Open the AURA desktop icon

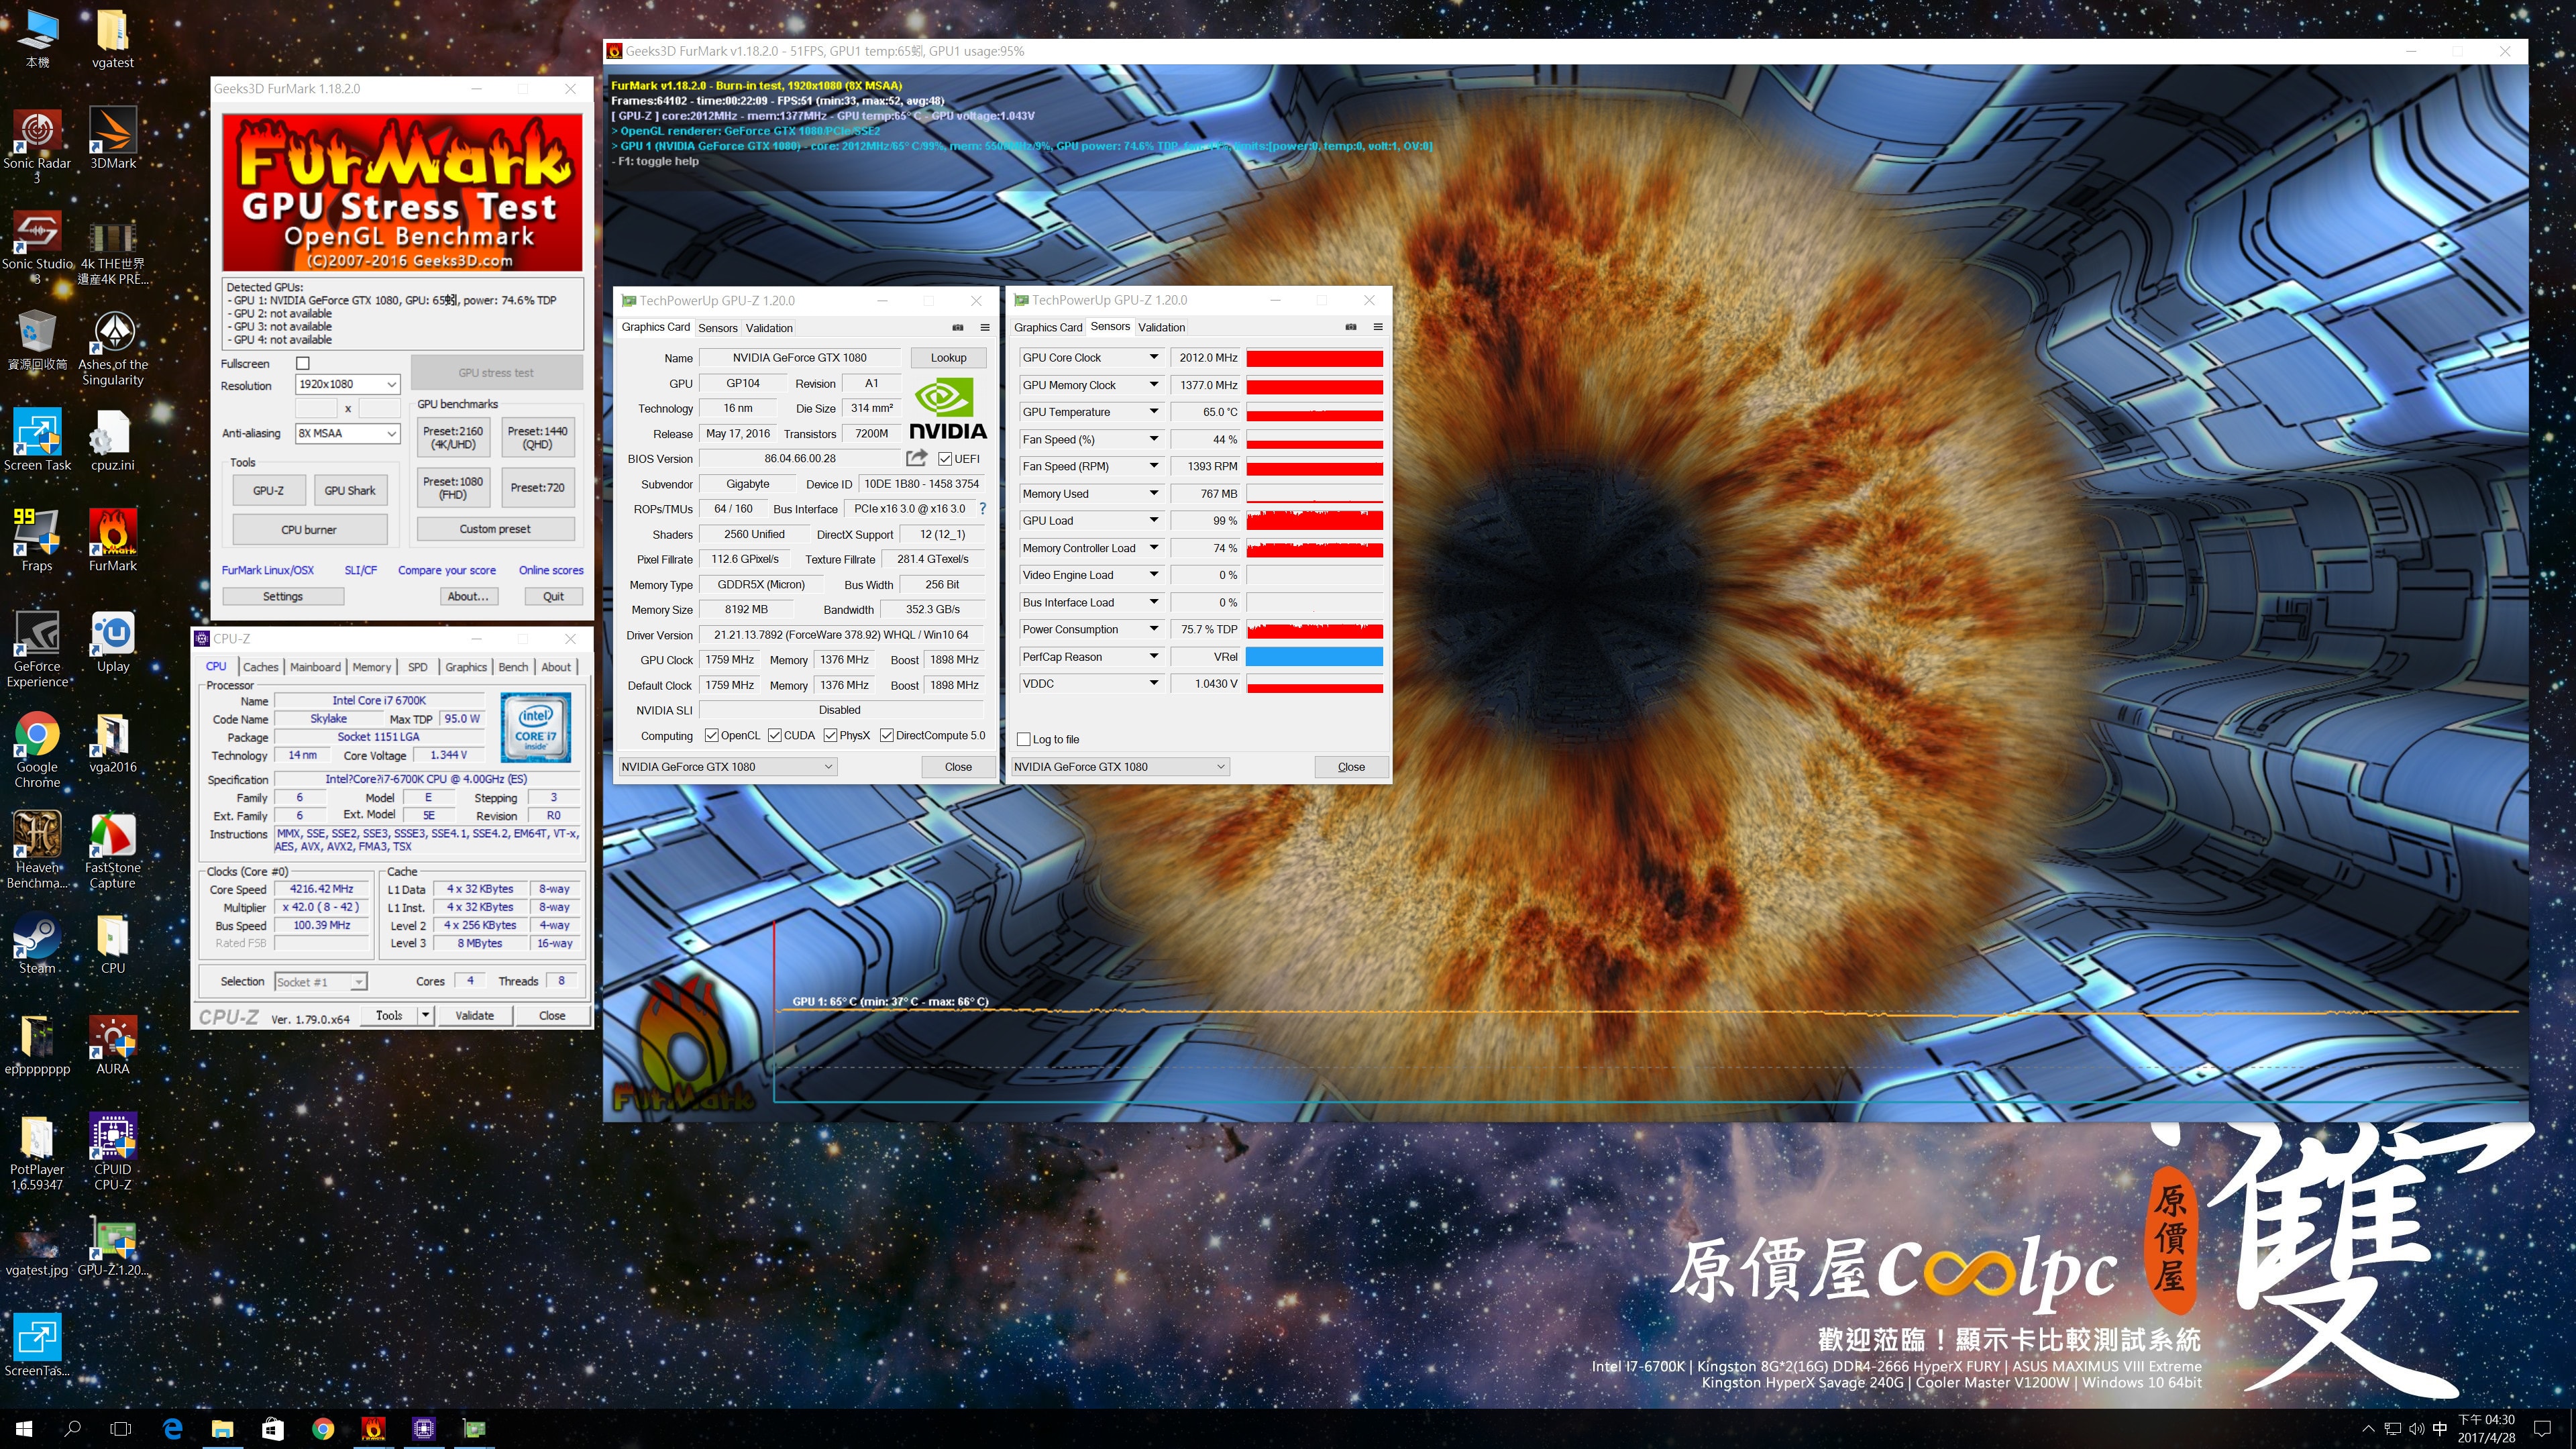113,1045
